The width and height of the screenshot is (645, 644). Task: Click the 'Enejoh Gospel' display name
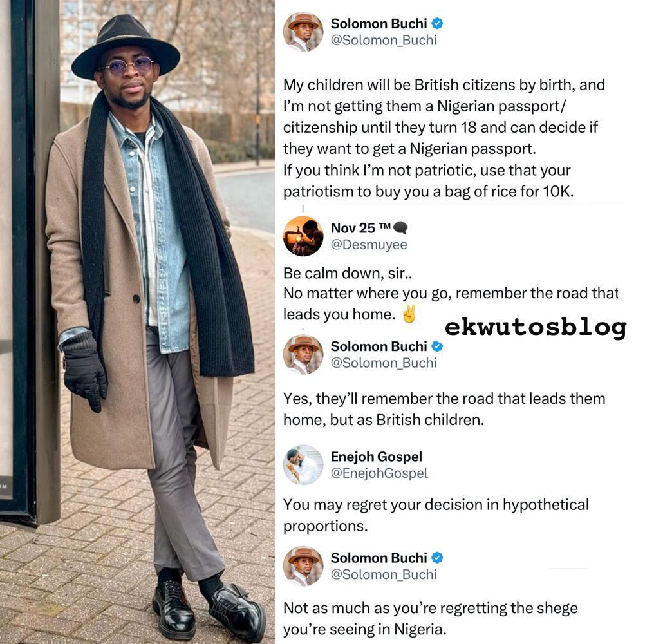click(377, 457)
